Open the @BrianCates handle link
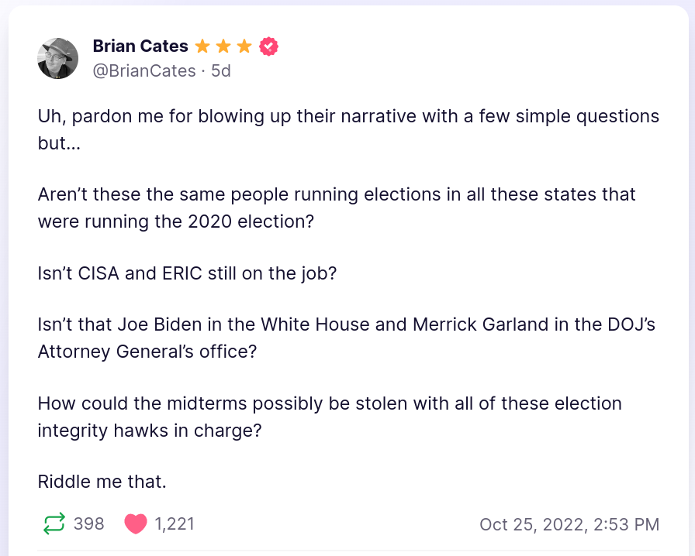Image resolution: width=695 pixels, height=556 pixels. (x=144, y=71)
